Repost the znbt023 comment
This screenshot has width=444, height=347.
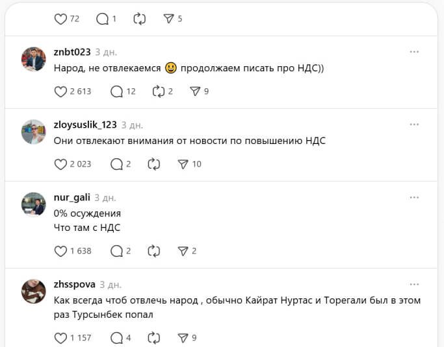[x=159, y=91]
